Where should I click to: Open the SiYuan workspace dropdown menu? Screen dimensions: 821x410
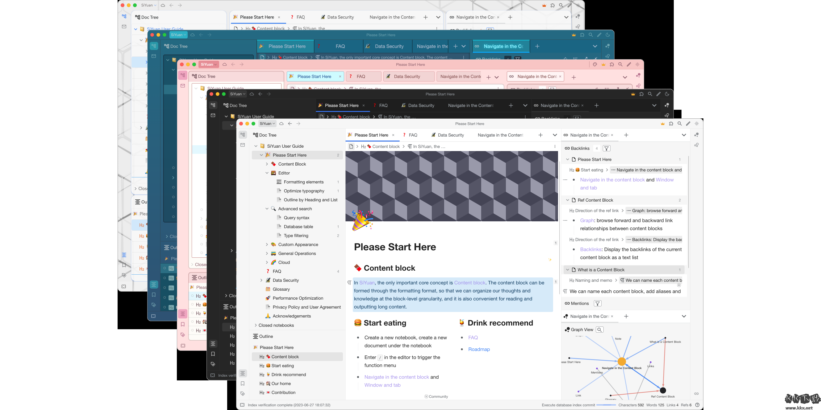coord(267,124)
